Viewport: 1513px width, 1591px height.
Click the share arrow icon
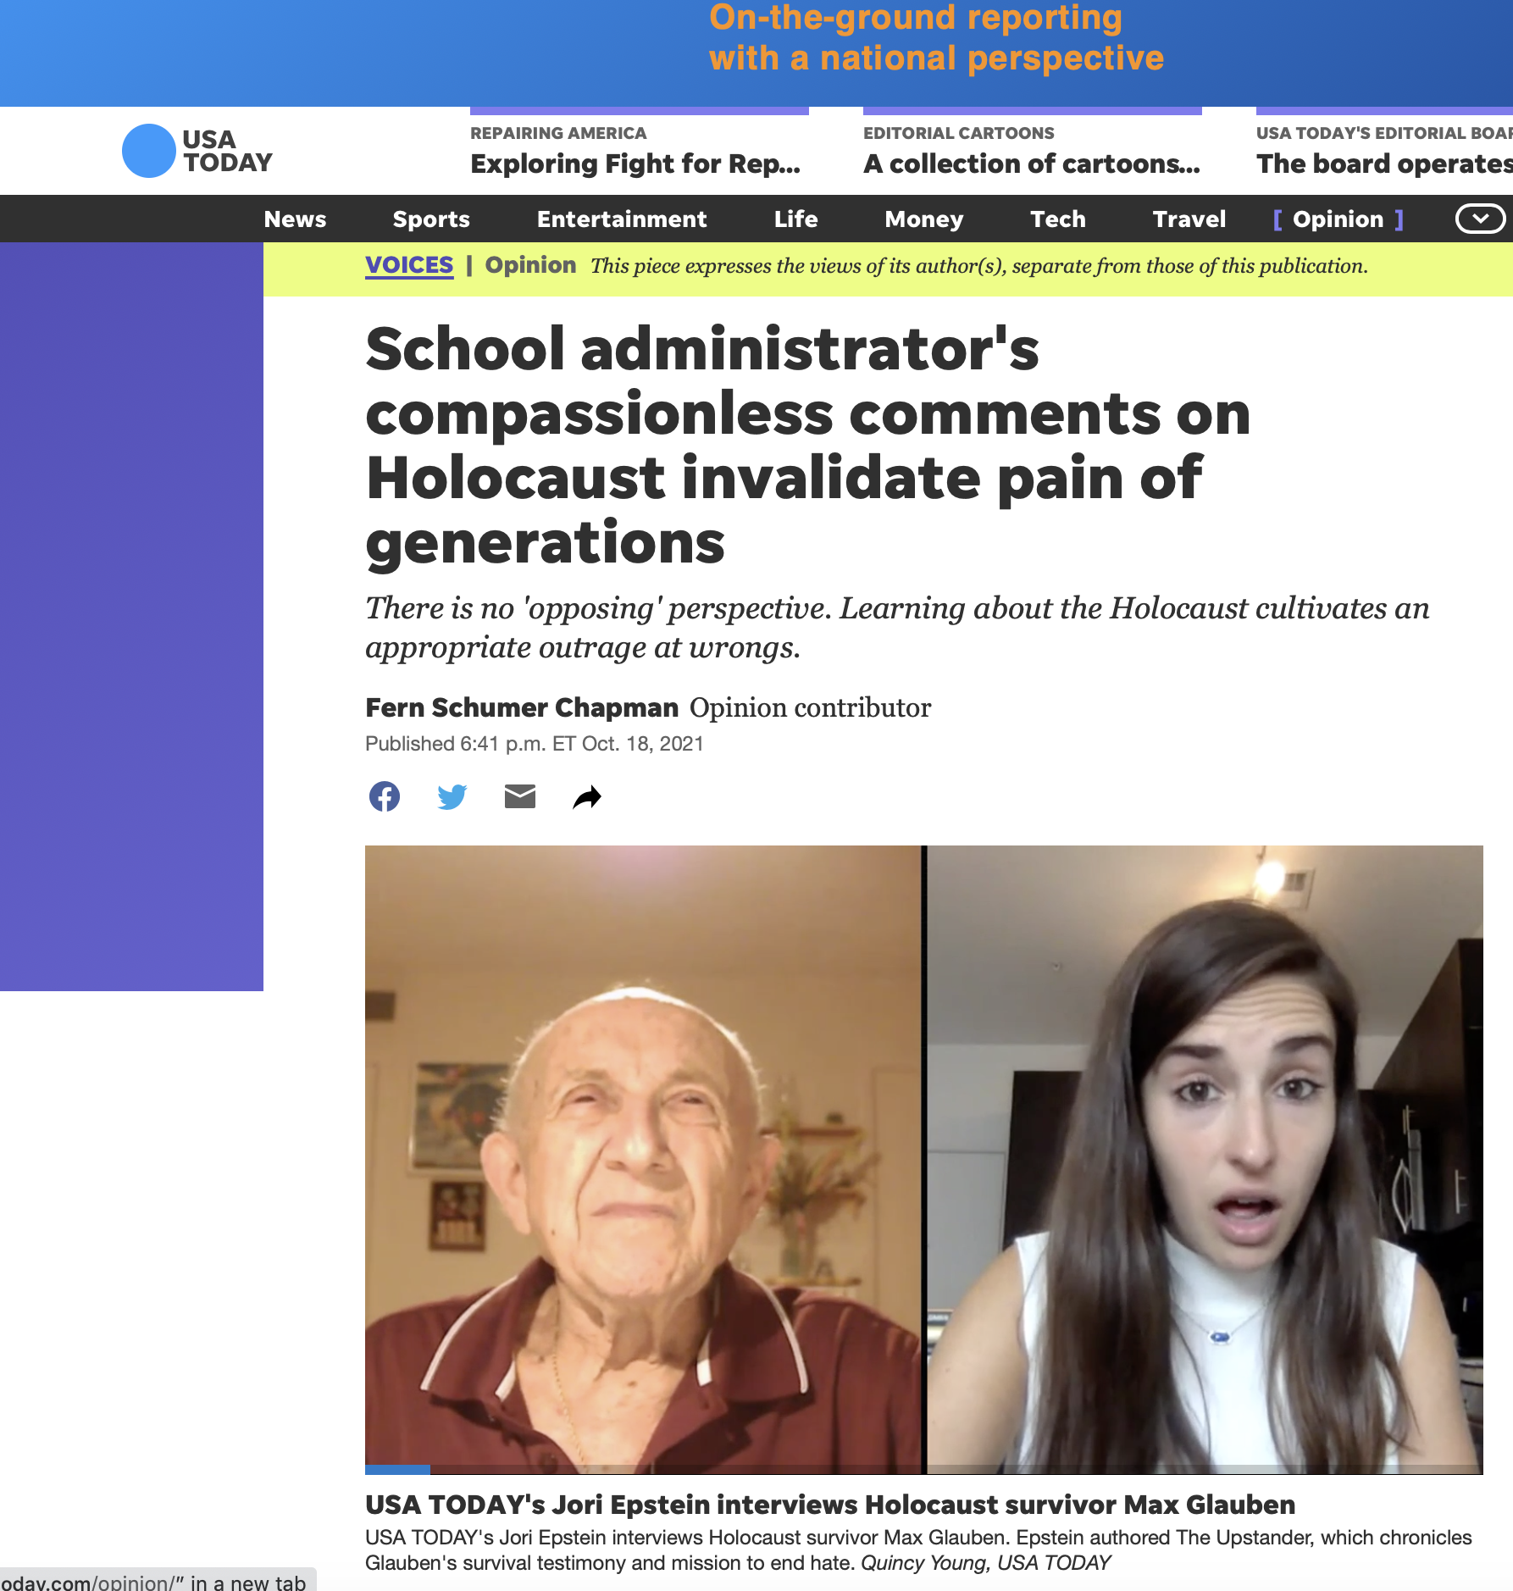coord(587,797)
